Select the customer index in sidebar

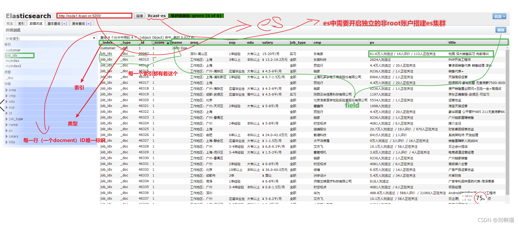(13, 50)
